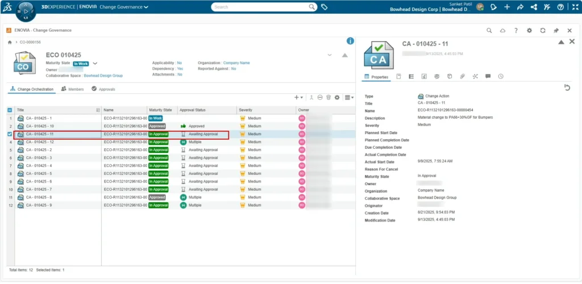
Task: Collapse CA details panel up triangle
Action: [561, 42]
